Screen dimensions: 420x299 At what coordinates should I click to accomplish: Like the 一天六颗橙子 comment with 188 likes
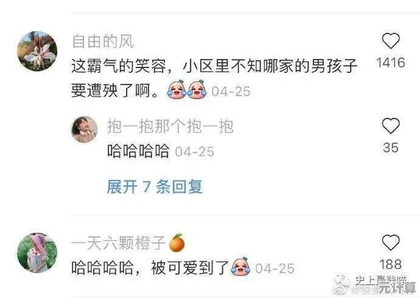(x=391, y=242)
